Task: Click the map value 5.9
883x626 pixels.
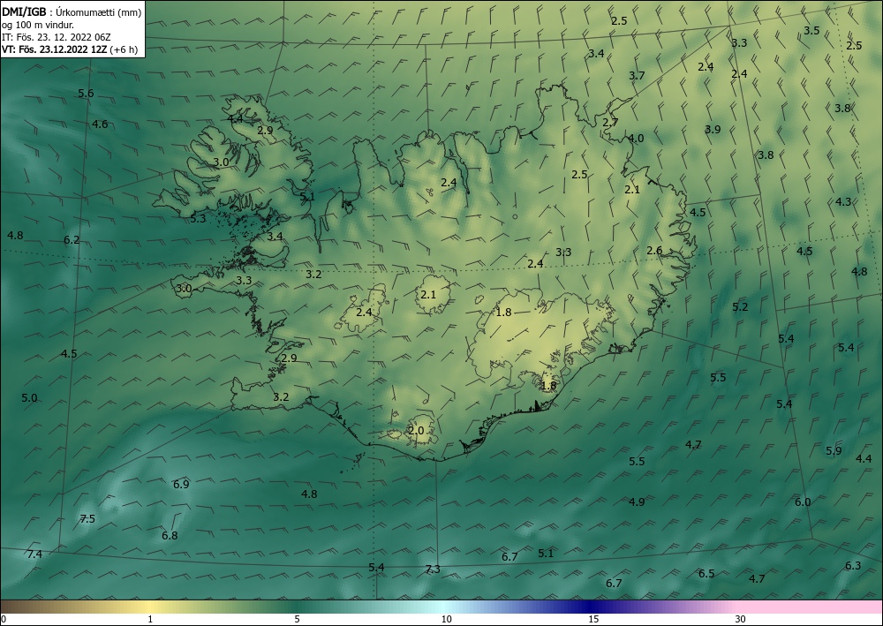Action: pos(834,451)
